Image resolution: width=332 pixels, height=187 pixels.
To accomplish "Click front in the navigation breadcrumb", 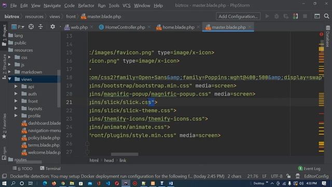I will tap(71, 17).
